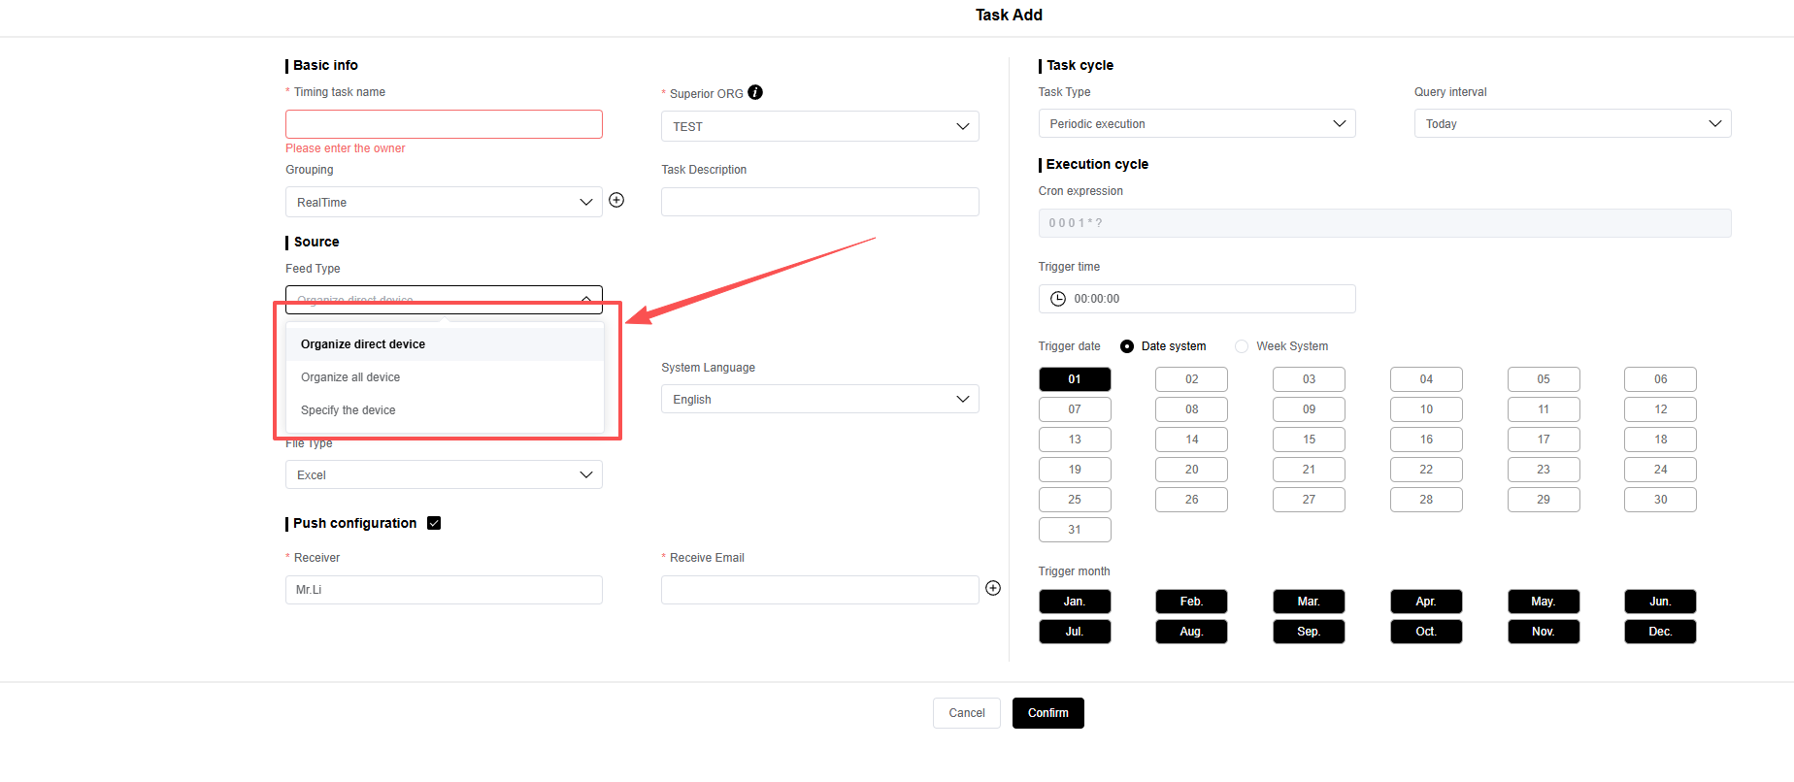1794x782 pixels.
Task: Click the Cancel button
Action: (x=966, y=713)
